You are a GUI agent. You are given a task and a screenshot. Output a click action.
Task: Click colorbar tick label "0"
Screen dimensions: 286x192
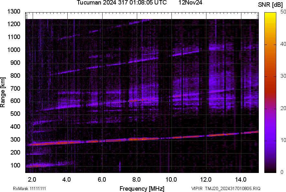point(282,172)
